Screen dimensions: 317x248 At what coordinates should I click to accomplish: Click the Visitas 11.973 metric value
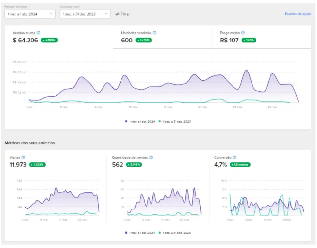18,165
